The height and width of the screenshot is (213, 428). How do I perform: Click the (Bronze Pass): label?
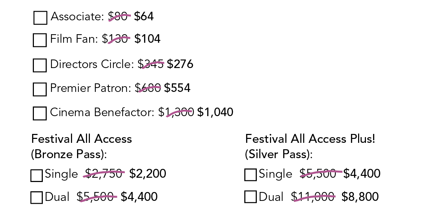coord(69,155)
